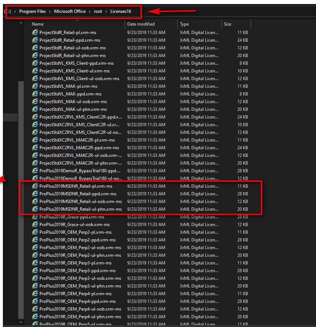This screenshot has width=316, height=327.
Task: Click the icon of ProPlus2019R_OEM_Perp3-pl.xrm-ms
Action: (35, 263)
